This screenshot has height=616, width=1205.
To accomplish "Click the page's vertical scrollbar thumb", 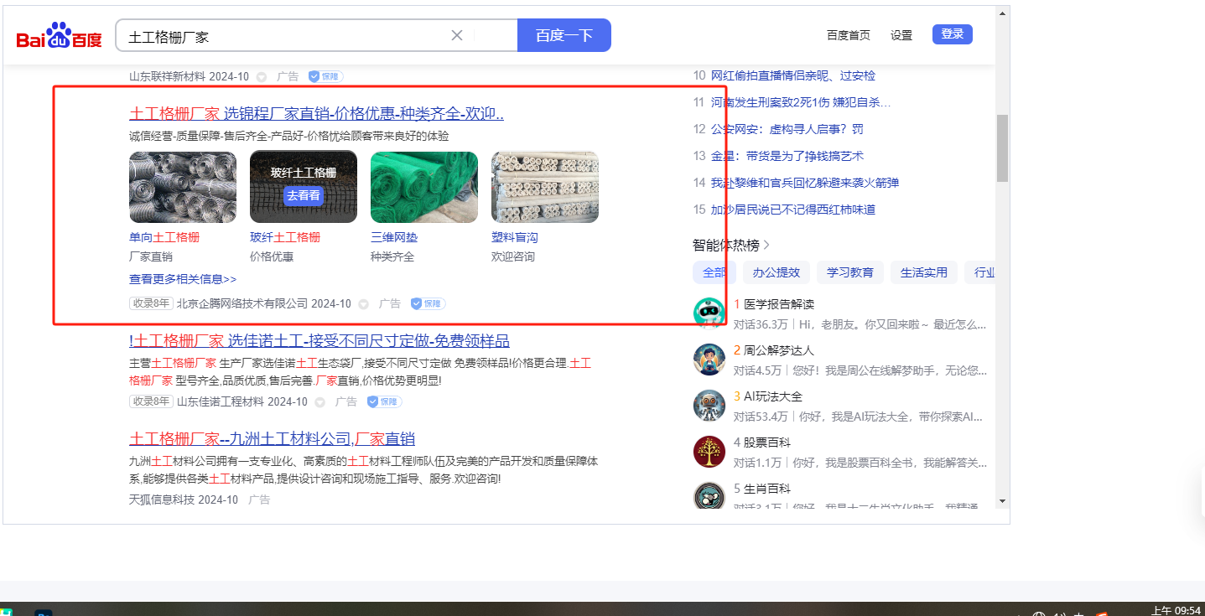I will click(x=1002, y=148).
